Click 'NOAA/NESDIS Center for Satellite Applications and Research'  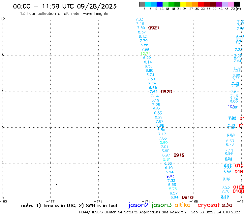tap(133, 212)
